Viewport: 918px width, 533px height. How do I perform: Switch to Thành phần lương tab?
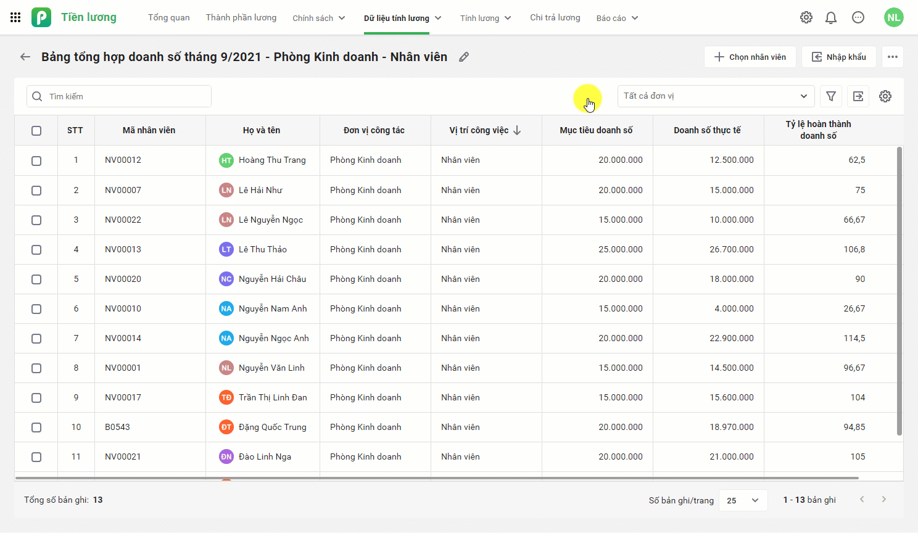coord(241,17)
